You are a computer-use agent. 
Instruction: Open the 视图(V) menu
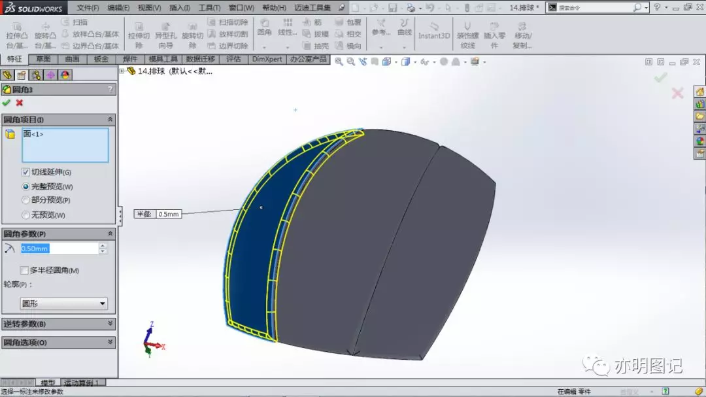click(x=149, y=8)
